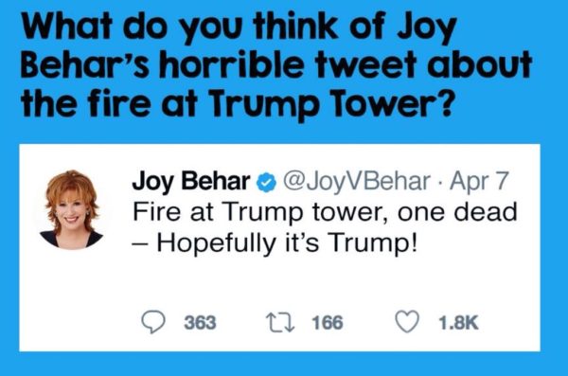This screenshot has width=568, height=376.
Task: Open Joy Behar's profile avatar photo
Action: point(71,209)
